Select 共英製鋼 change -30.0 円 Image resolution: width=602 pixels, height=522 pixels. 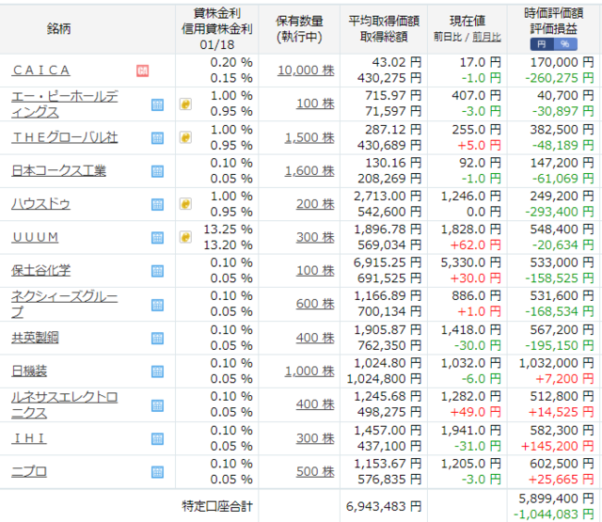(478, 345)
